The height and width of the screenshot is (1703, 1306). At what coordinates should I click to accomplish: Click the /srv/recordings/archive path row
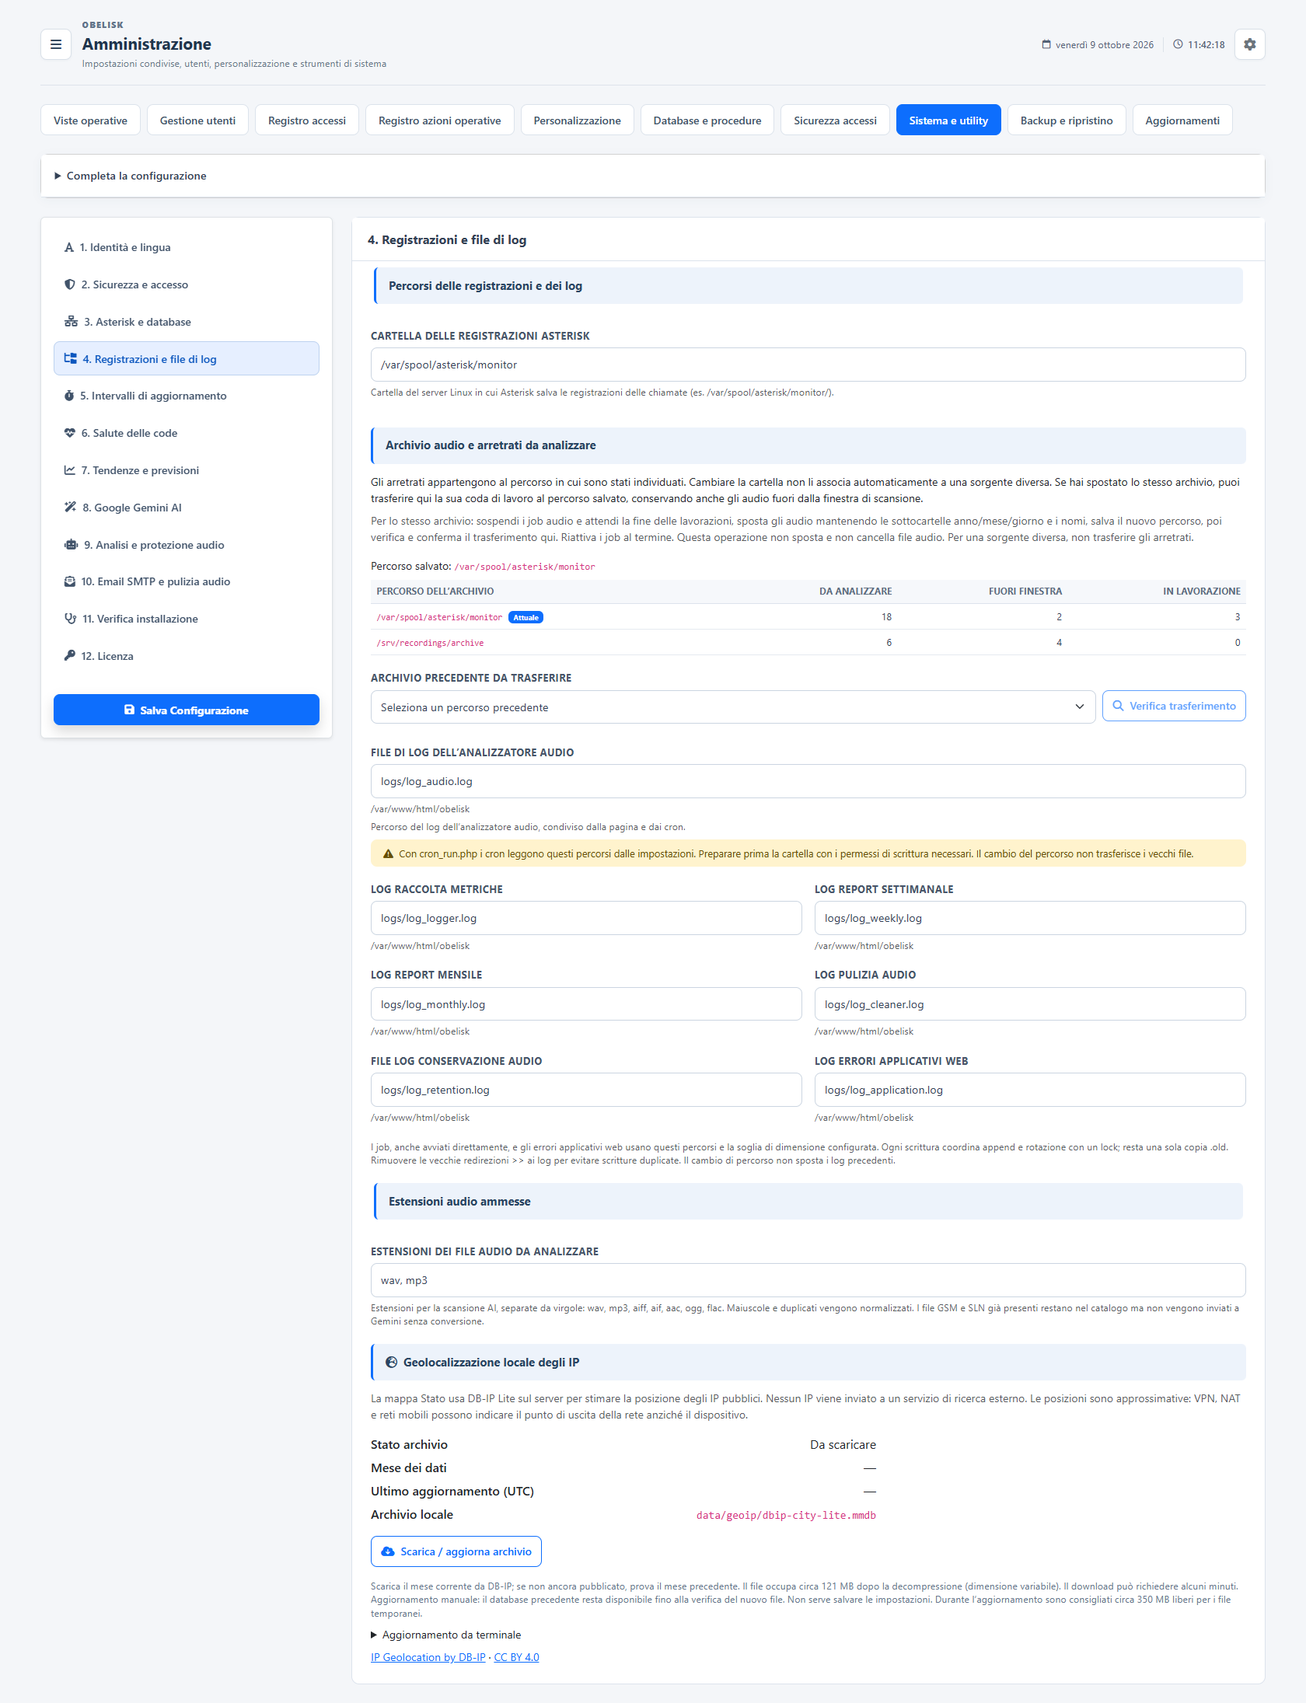[x=808, y=643]
